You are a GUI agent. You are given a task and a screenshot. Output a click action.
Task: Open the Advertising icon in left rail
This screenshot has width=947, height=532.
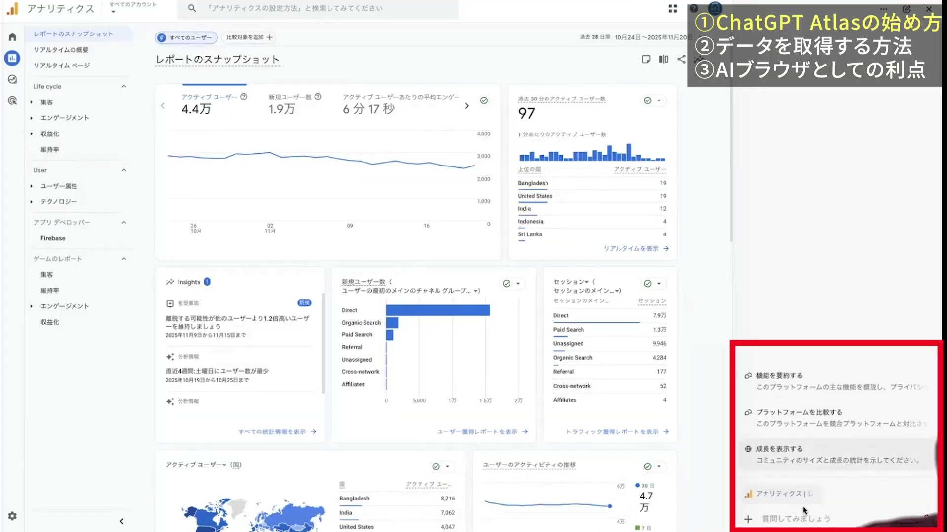[x=12, y=100]
